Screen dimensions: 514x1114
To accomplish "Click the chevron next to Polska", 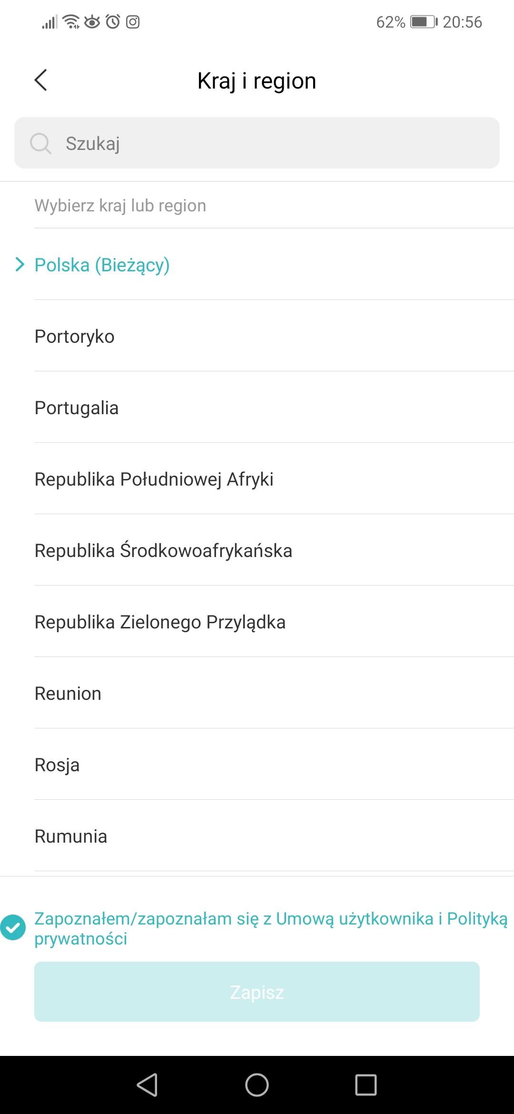I will [x=20, y=265].
